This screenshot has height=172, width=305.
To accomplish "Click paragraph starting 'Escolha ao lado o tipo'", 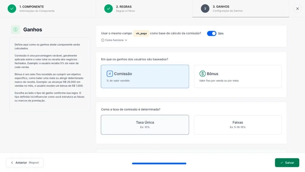I will pyautogui.click(x=49, y=97).
